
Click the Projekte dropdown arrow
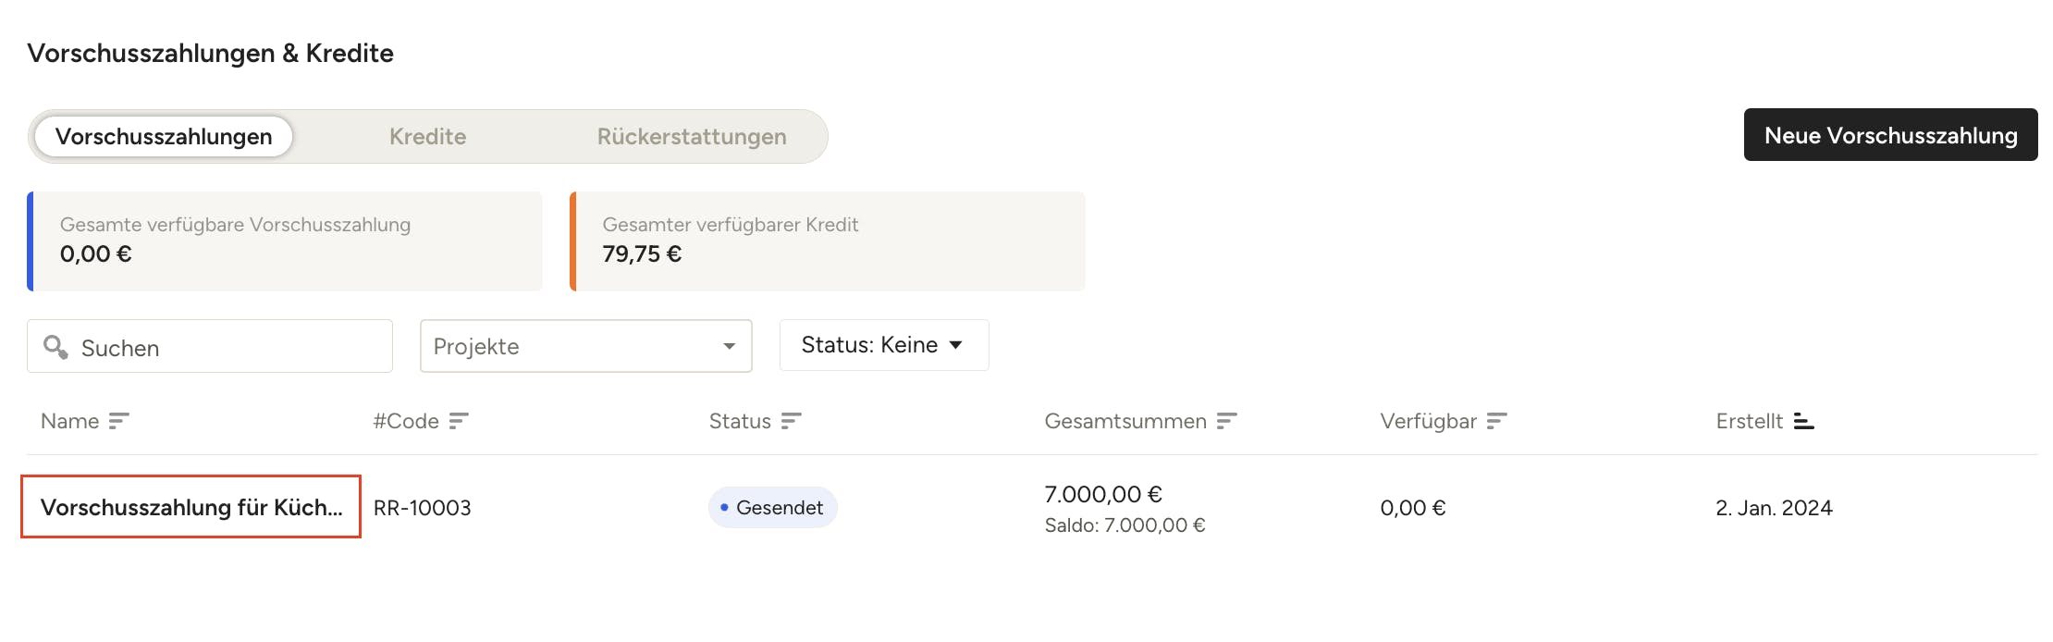730,347
